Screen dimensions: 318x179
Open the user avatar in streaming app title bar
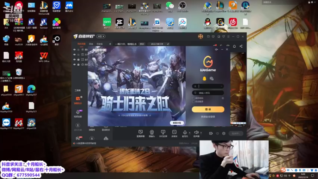tap(200, 37)
